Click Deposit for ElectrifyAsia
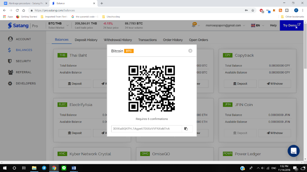The width and height of the screenshot is (307, 172). (75, 133)
